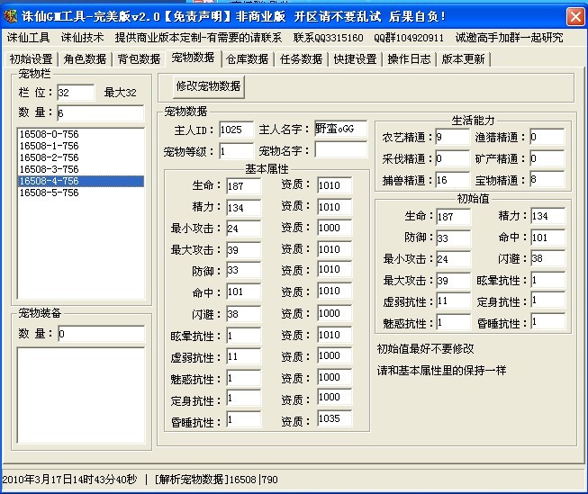The width and height of the screenshot is (588, 494).
Task: Click the app icon in the title bar
Action: (x=12, y=16)
